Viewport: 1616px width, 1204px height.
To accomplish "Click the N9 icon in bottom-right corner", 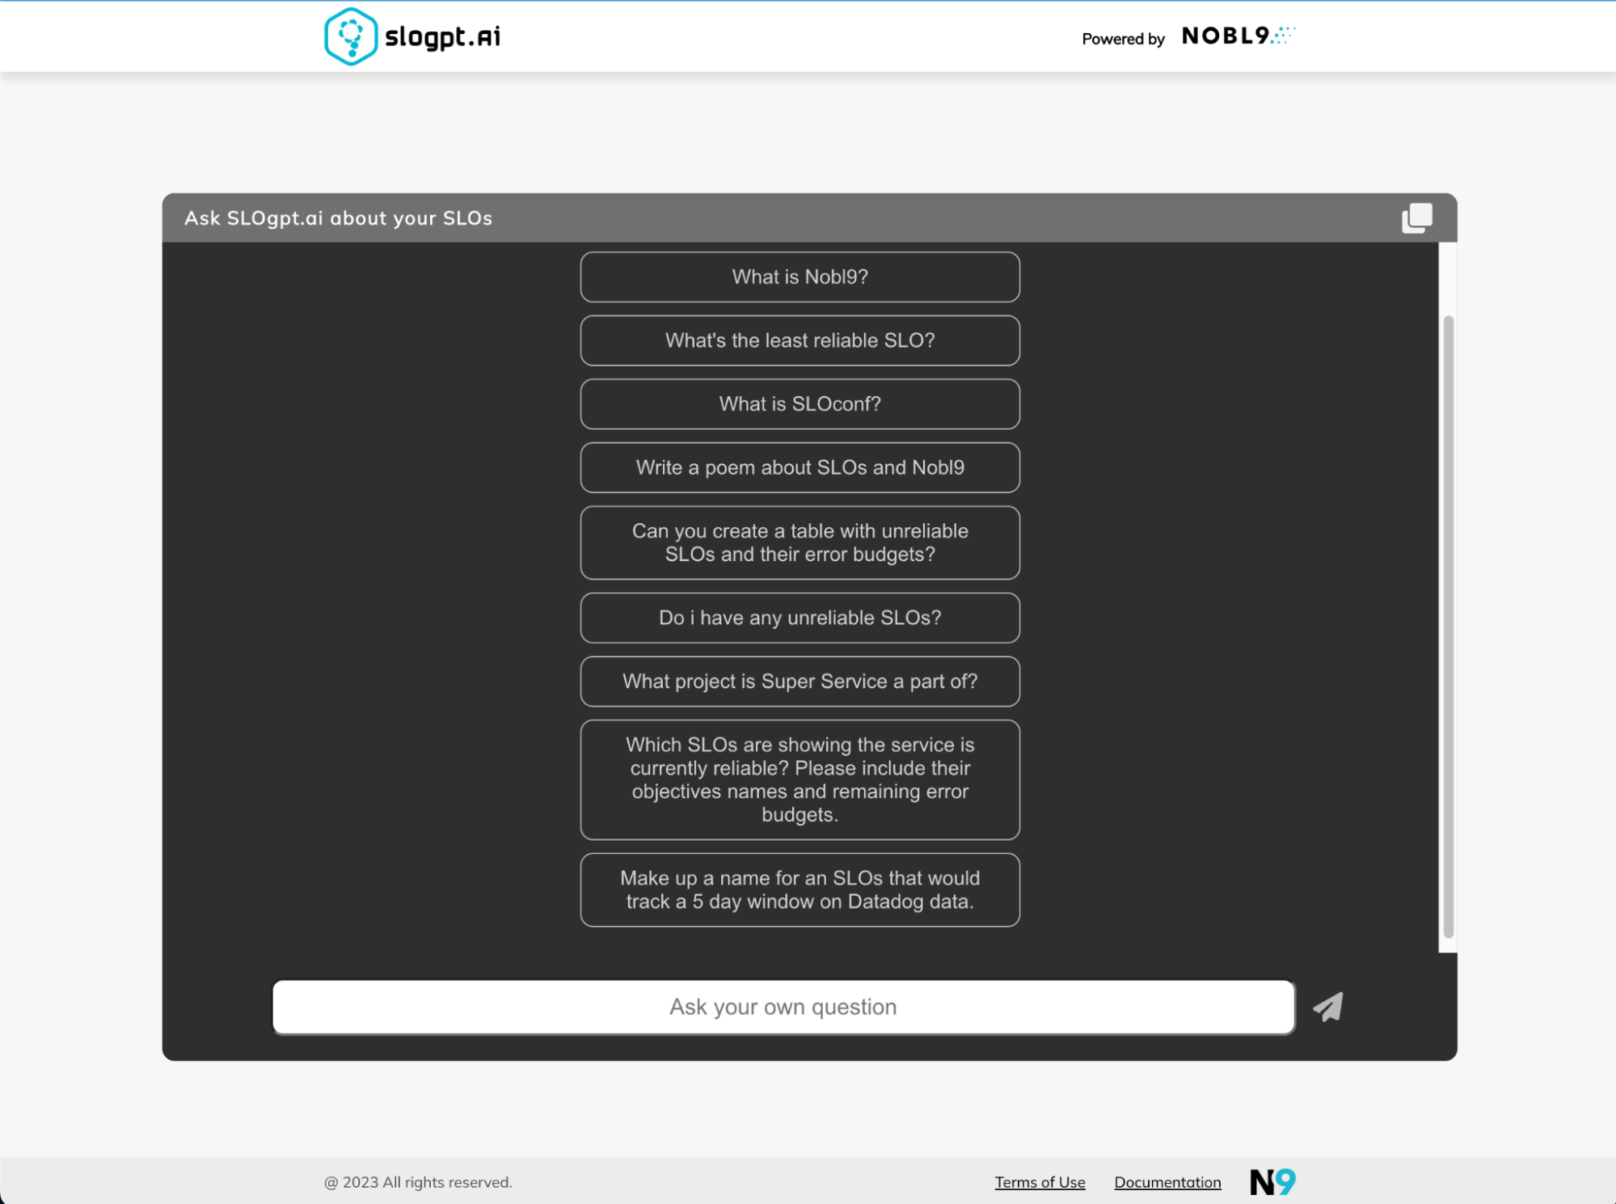I will 1273,1180.
